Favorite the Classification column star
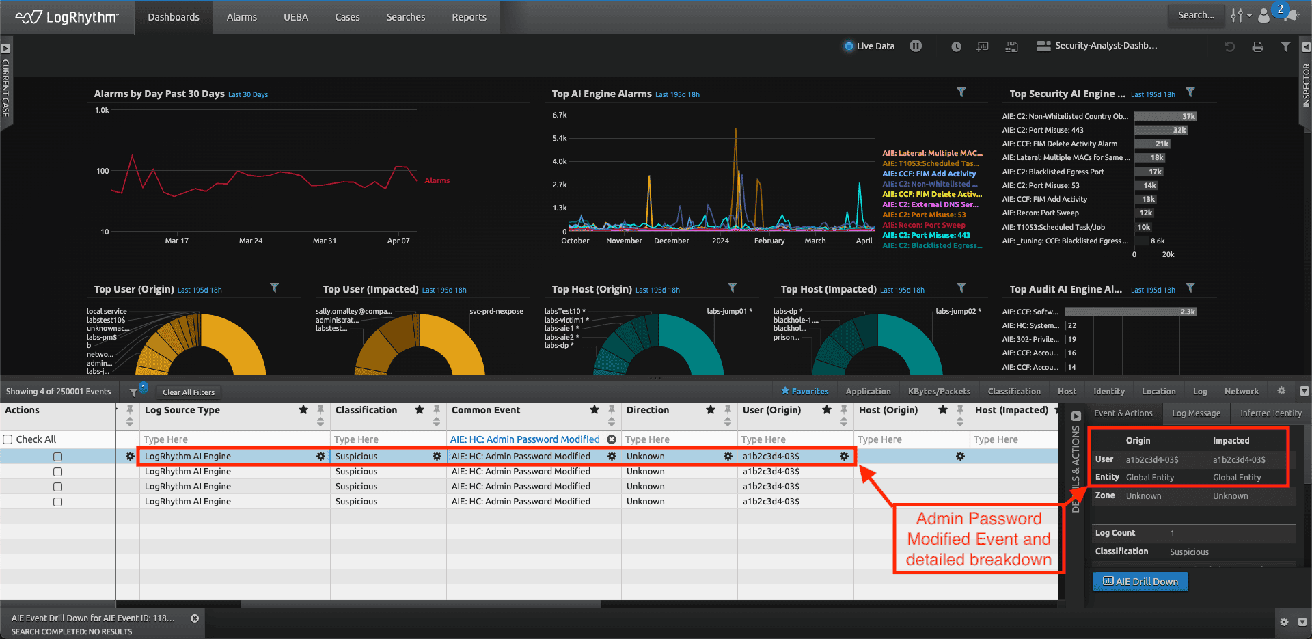Screen dimensions: 1312x639 [x=420, y=409]
